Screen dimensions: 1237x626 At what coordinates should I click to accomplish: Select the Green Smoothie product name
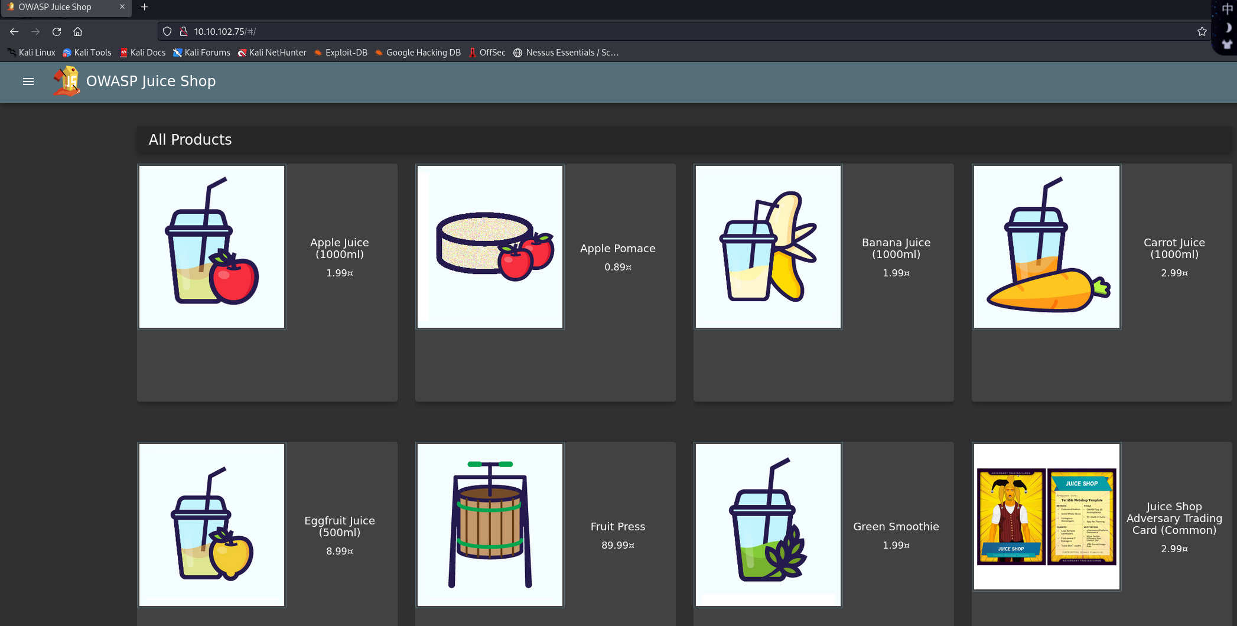tap(896, 527)
